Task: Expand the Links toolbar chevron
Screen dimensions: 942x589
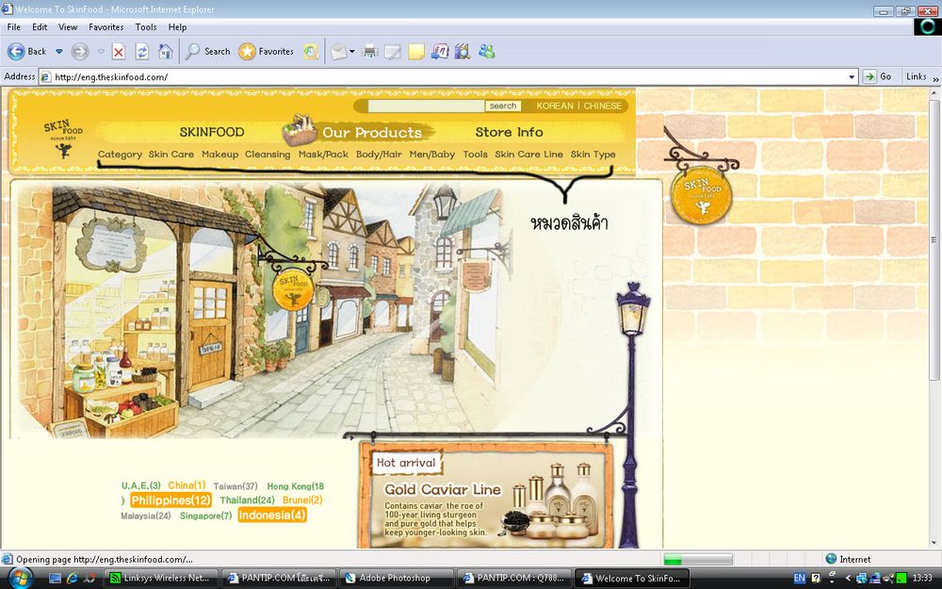Action: coord(934,78)
